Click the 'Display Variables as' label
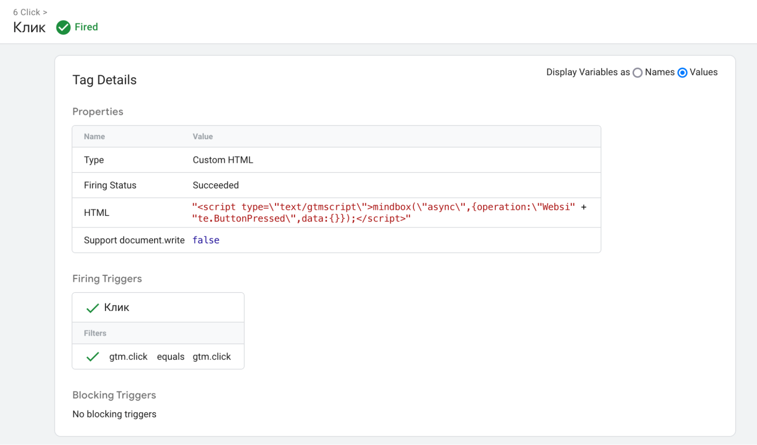Screen dimensions: 757x445 (588, 72)
